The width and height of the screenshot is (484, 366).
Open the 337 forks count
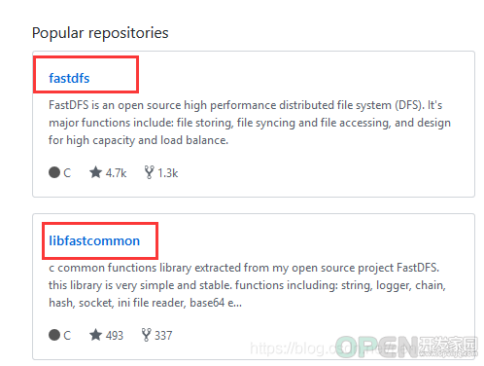tap(163, 336)
